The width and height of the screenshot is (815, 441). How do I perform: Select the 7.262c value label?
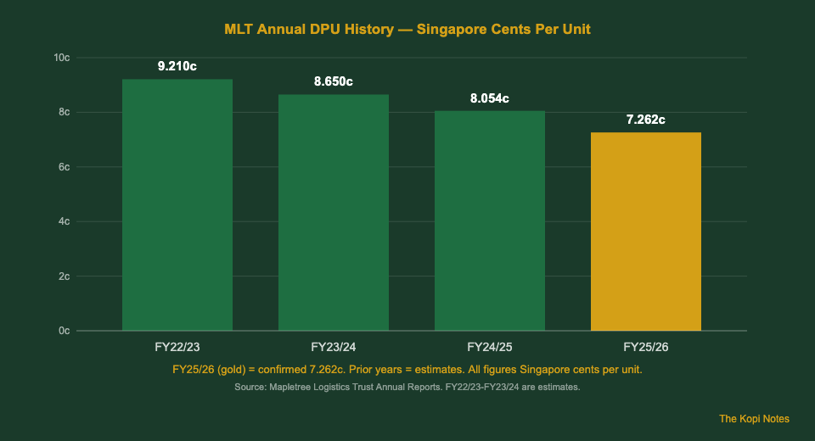(645, 120)
